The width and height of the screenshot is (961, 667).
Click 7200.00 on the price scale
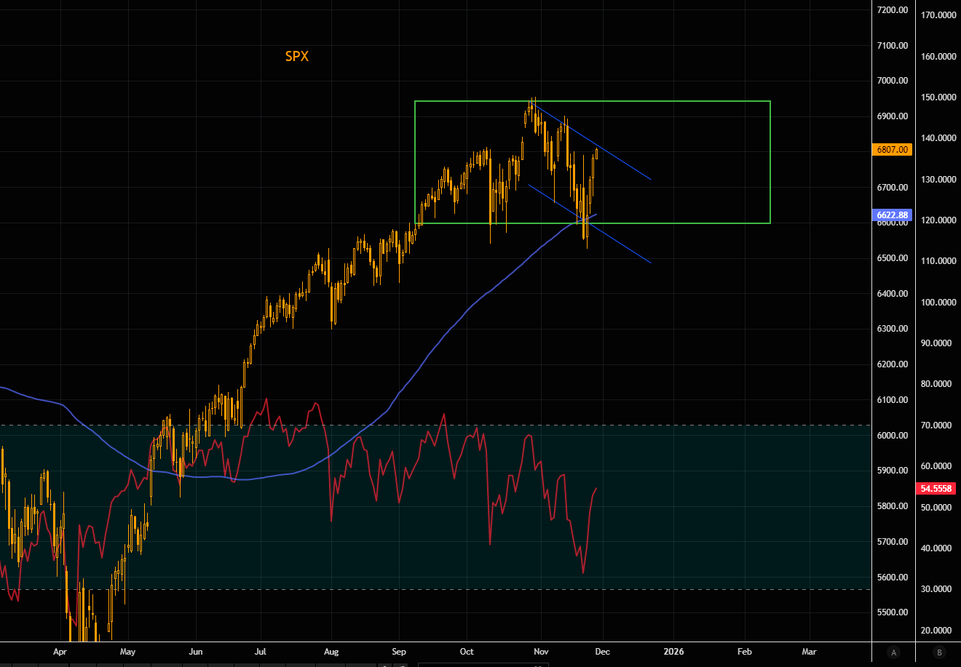pyautogui.click(x=892, y=10)
